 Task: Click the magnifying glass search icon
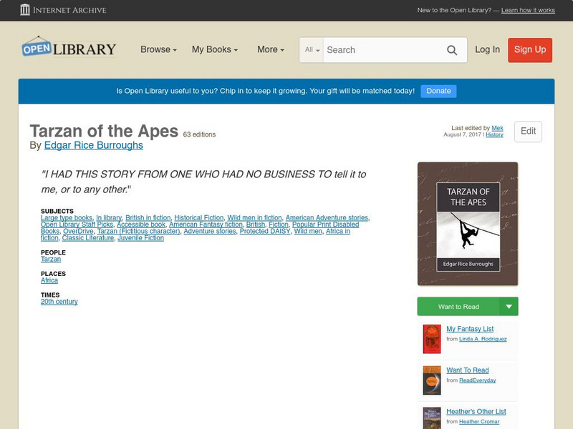coord(452,50)
